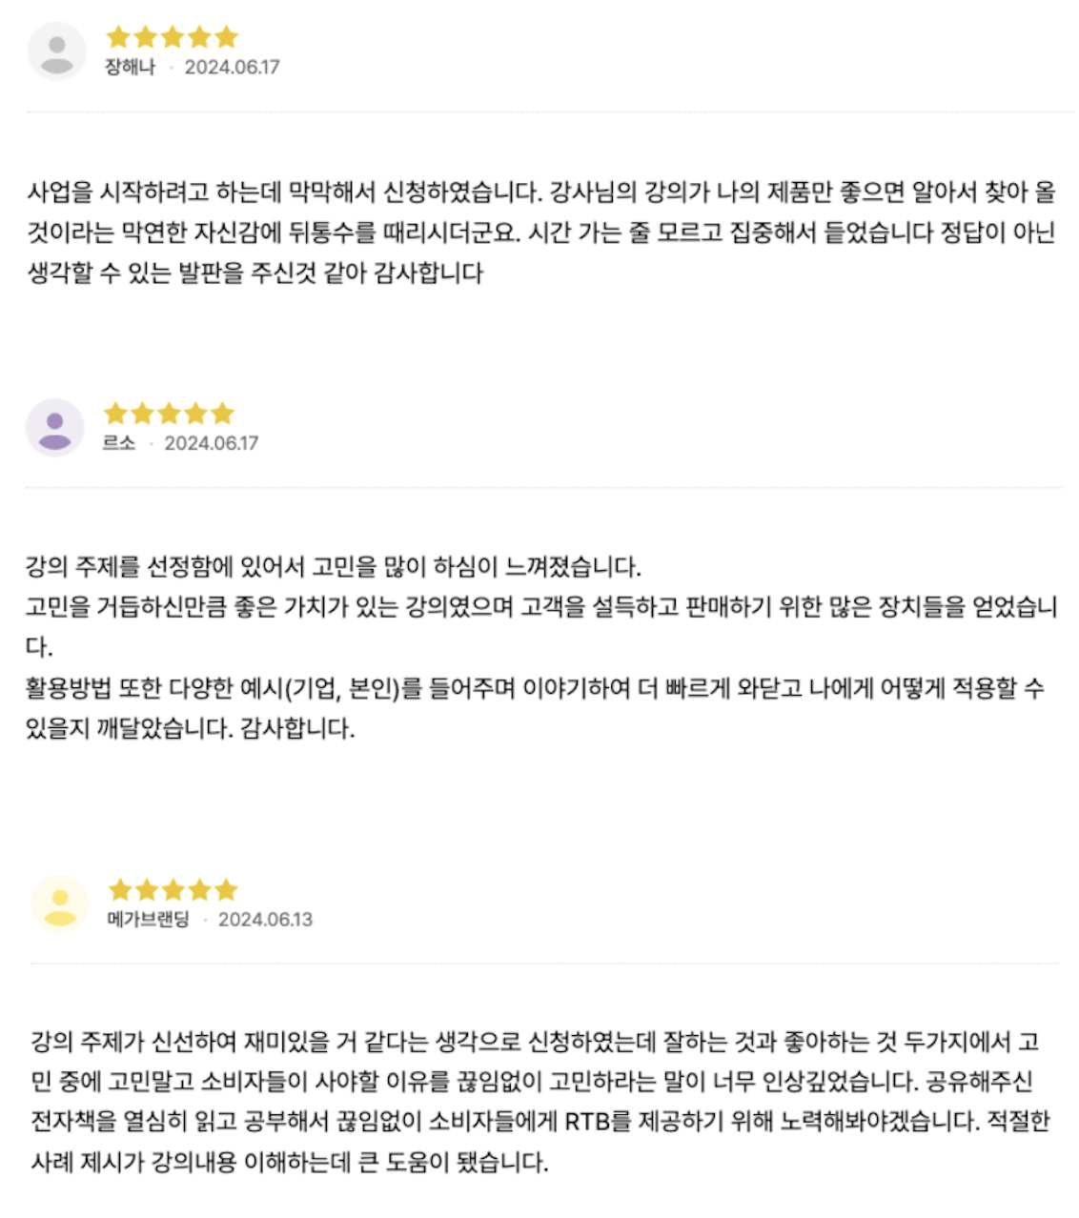
Task: Click the 2024.06.13 review date
Action: click(x=265, y=920)
